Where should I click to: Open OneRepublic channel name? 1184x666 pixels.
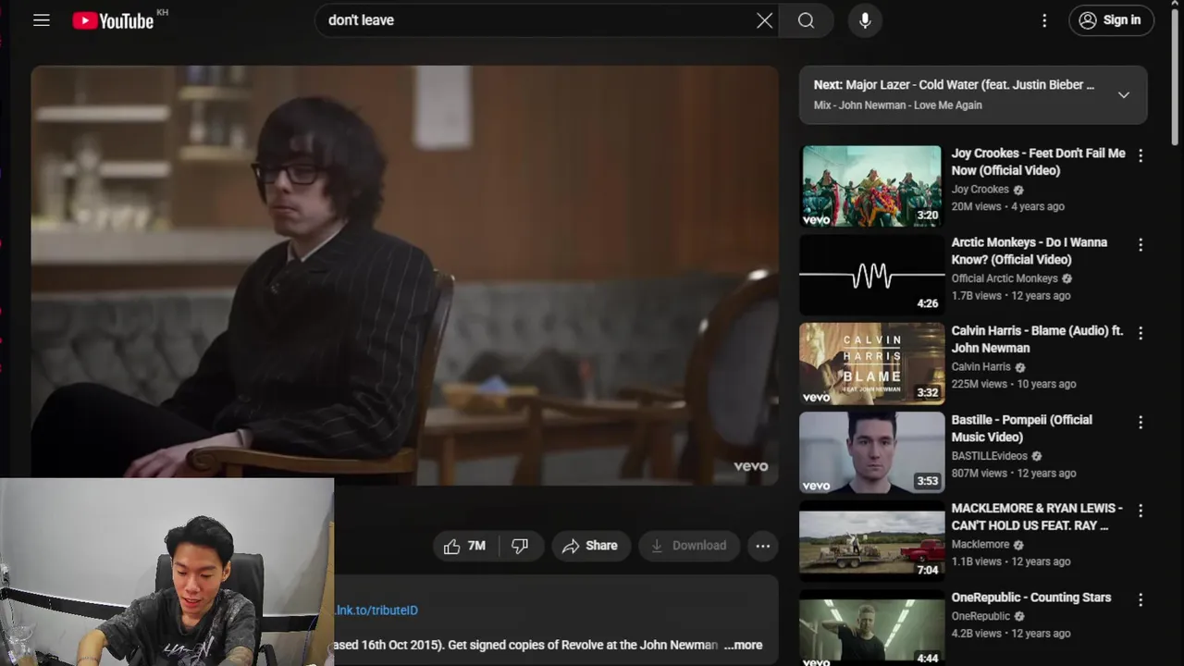[980, 616]
